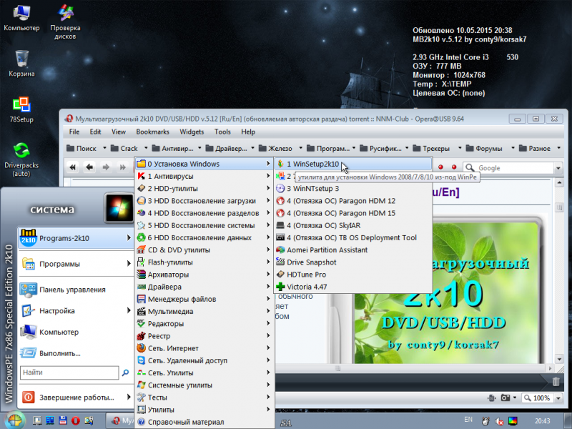Click the magnifier icon beside the Найти field
The image size is (572, 429).
click(125, 373)
